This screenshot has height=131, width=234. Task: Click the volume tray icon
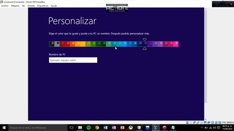point(214,128)
